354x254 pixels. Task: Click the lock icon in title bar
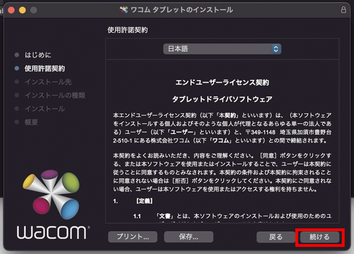coord(343,10)
